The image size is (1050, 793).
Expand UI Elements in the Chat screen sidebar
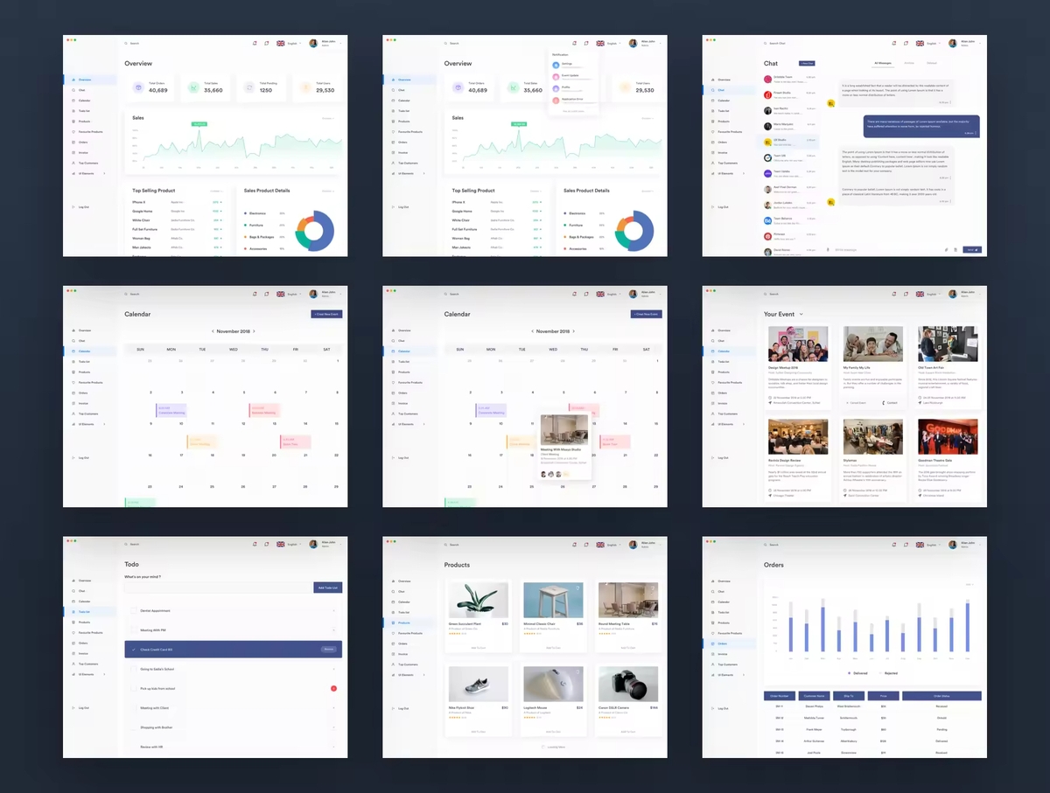point(744,173)
